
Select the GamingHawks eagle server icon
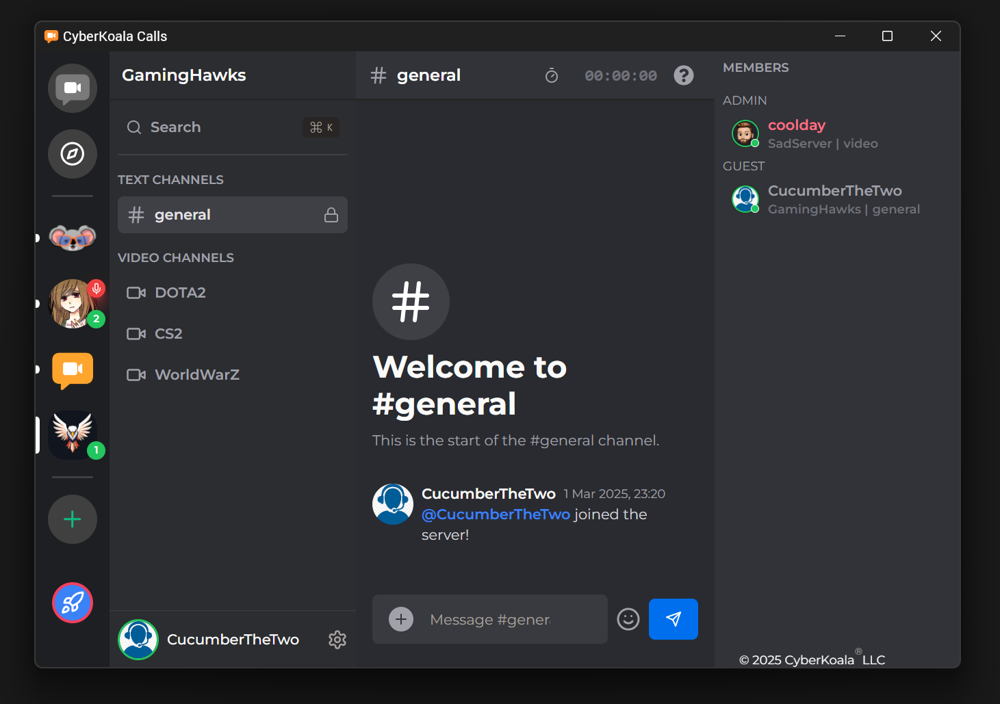[x=70, y=434]
